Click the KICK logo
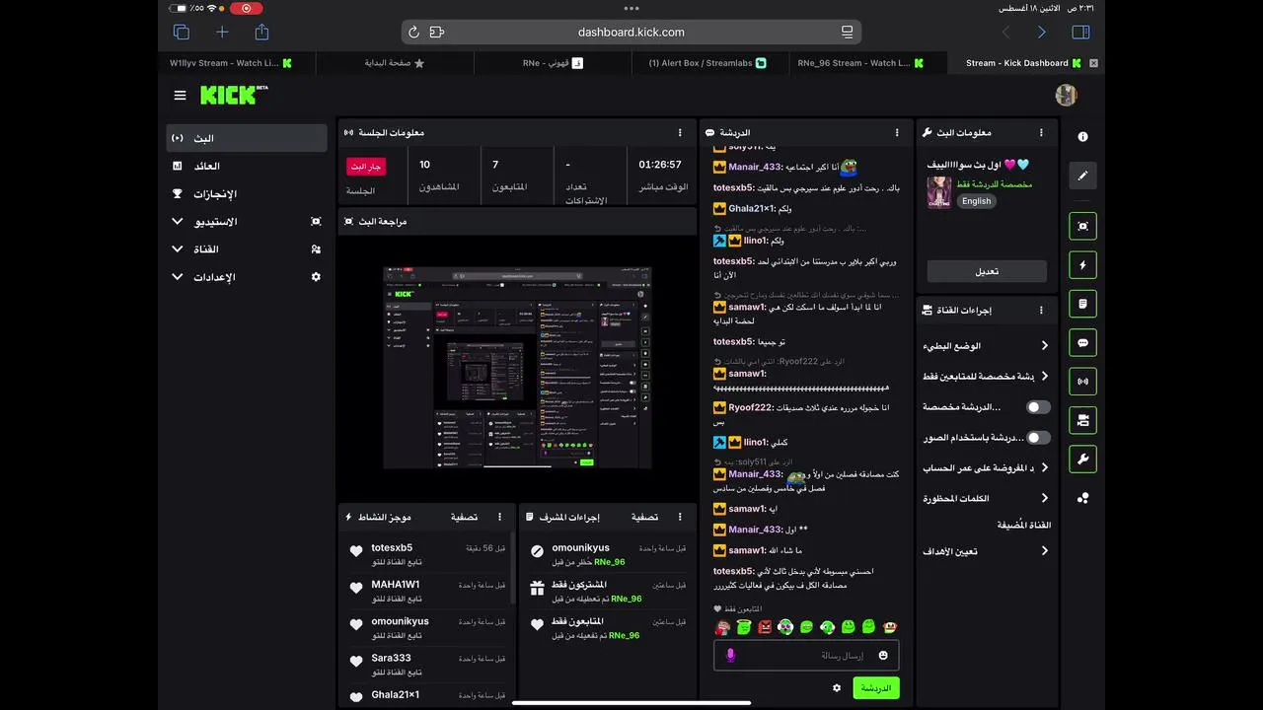 tap(234, 95)
